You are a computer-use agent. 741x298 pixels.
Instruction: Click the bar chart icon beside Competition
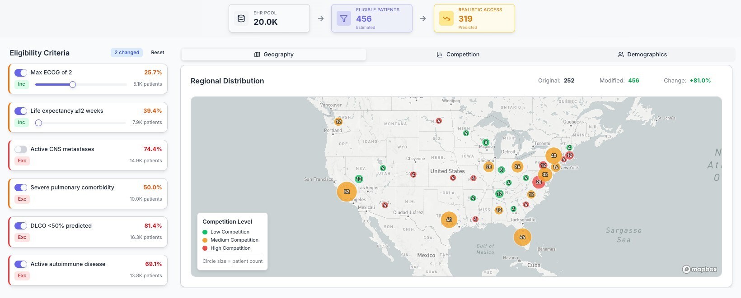point(440,55)
